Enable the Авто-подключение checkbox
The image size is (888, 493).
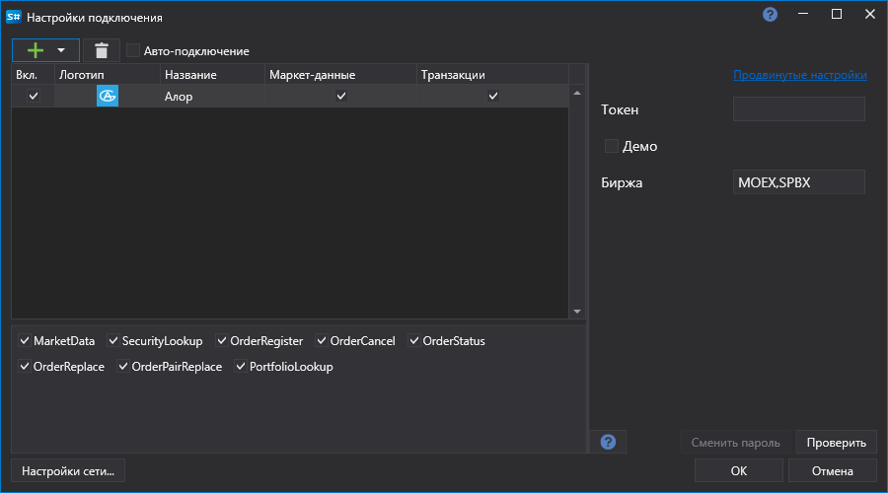pos(133,51)
